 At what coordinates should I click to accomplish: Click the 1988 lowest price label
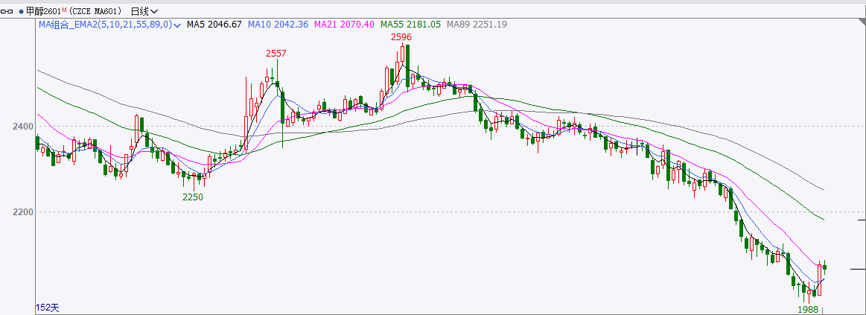[x=808, y=309]
